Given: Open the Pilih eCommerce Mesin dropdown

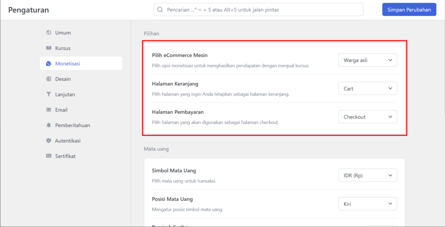Looking at the screenshot, I should (x=367, y=60).
